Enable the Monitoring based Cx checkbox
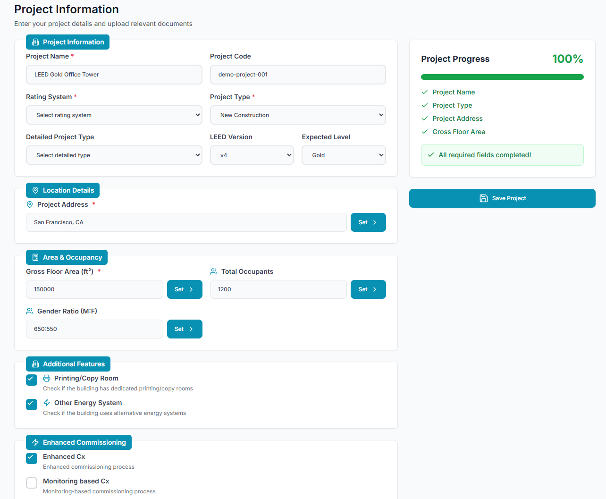 coord(32,482)
